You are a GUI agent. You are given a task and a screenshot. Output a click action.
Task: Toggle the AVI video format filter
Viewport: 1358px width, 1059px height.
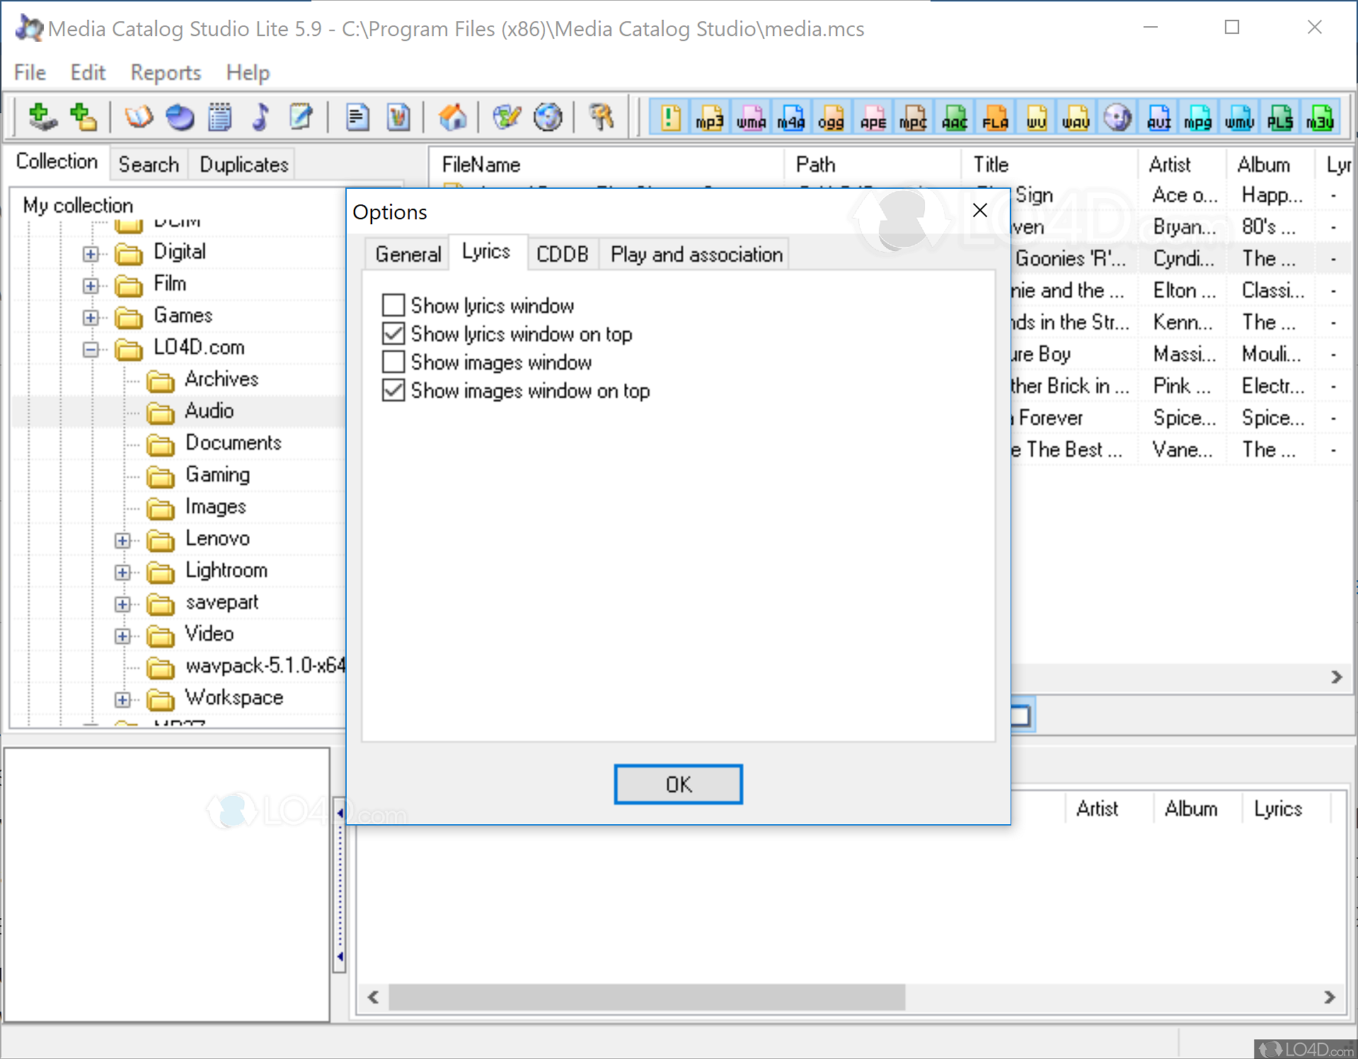pyautogui.click(x=1158, y=117)
